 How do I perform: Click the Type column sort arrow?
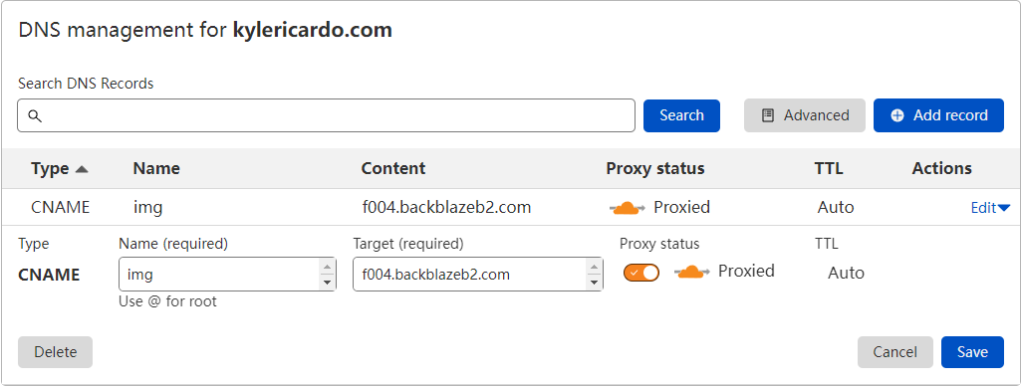(x=82, y=169)
